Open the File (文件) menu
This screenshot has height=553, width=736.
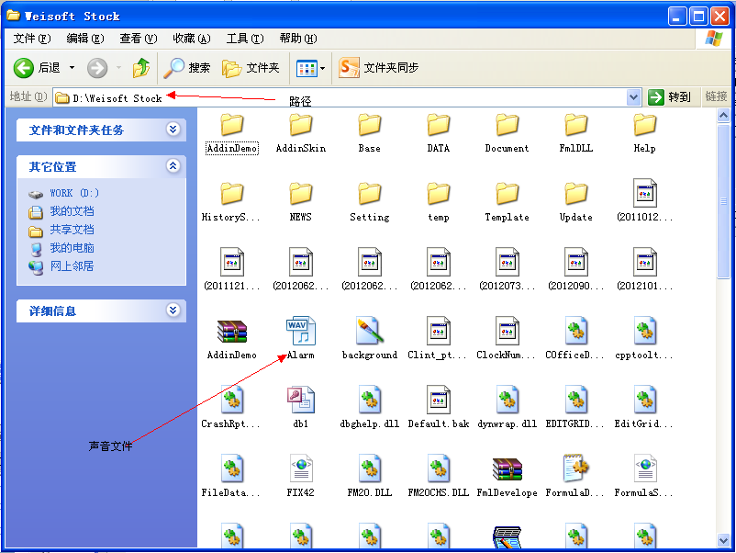coord(31,39)
